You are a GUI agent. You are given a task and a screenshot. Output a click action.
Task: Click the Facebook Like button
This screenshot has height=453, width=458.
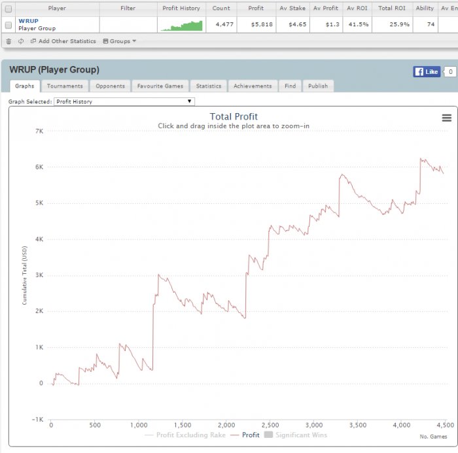(x=427, y=71)
